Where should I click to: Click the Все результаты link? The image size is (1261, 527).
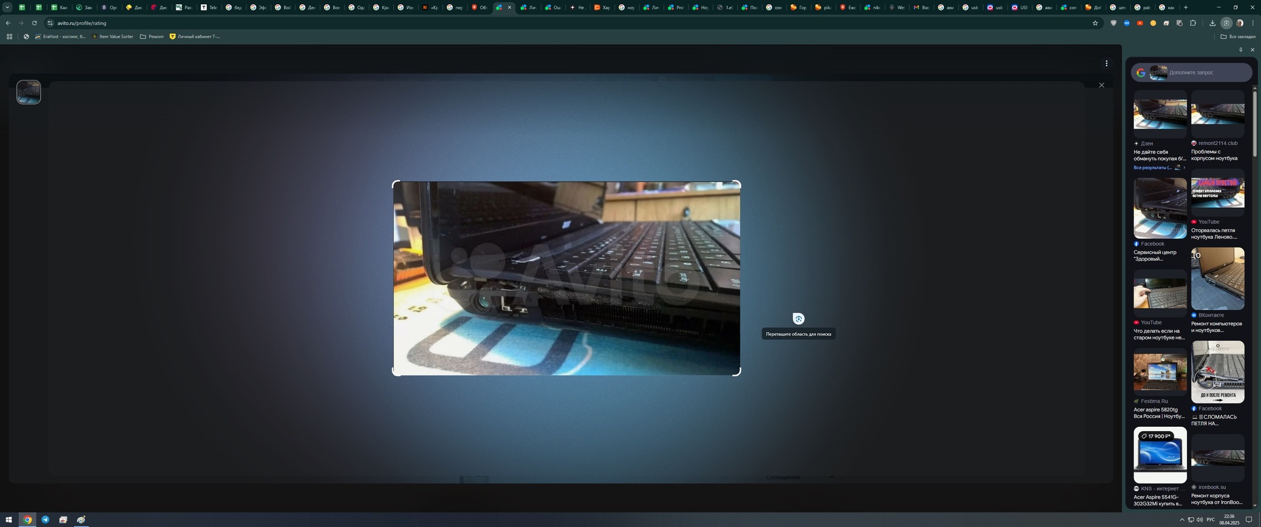pos(1153,167)
